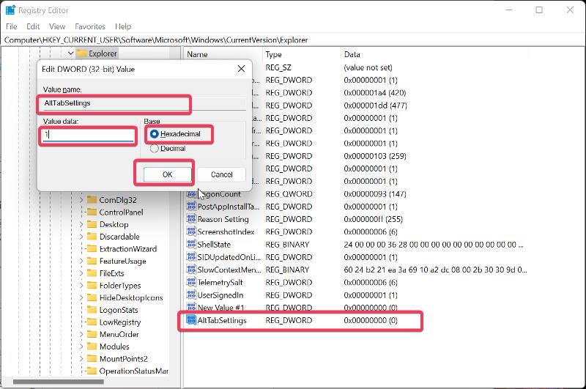Select the LowRegistry tree item
This screenshot has height=389, width=586.
coord(120,322)
